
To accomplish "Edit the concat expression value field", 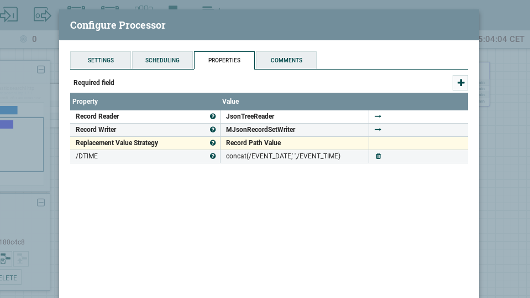I will tap(294, 156).
